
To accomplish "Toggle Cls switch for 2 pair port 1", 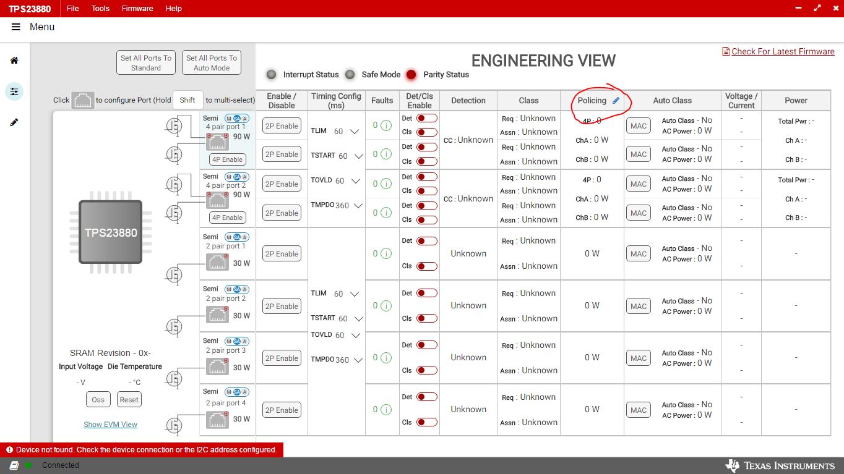I will 427,266.
